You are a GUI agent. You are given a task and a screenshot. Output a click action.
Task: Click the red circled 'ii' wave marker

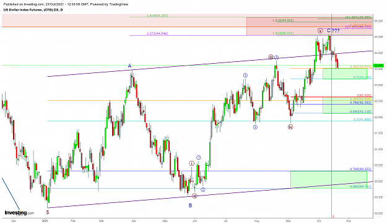(x=194, y=196)
